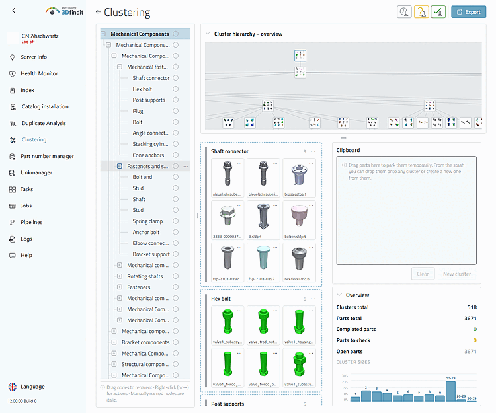The height and width of the screenshot is (413, 496).
Task: Click the left arrow next to Clustering title
Action: [x=98, y=12]
